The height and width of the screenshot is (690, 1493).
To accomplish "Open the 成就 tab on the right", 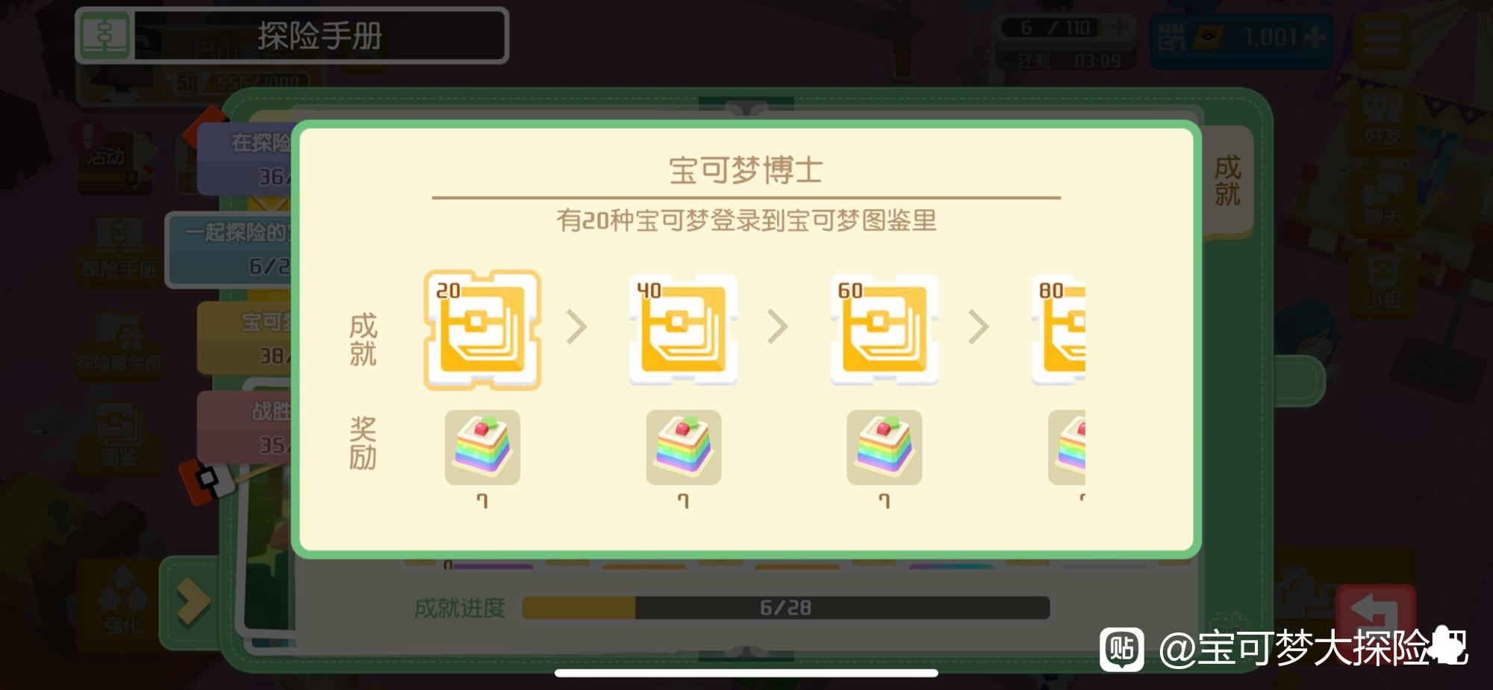I will click(x=1227, y=180).
